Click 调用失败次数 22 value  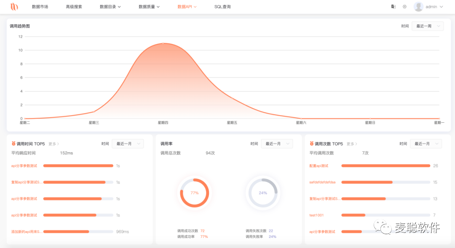pyautogui.click(x=271, y=231)
